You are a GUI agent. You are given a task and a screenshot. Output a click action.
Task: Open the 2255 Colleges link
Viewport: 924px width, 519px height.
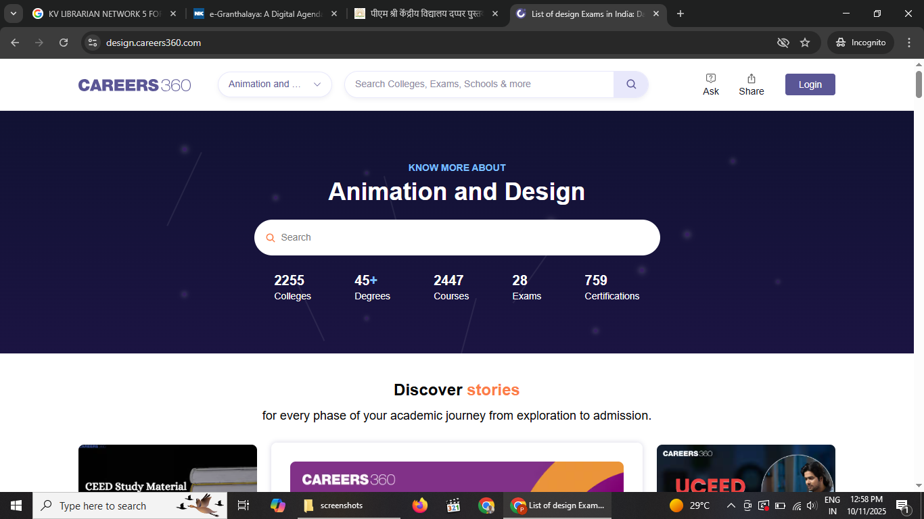click(292, 287)
